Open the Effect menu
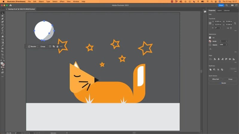The image size is (239, 134). point(62,1)
